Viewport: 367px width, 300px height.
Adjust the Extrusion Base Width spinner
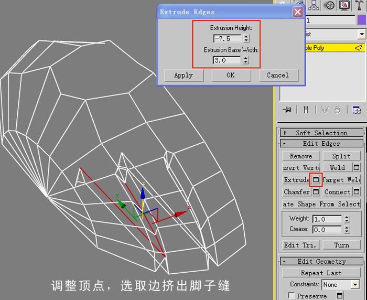[246, 60]
